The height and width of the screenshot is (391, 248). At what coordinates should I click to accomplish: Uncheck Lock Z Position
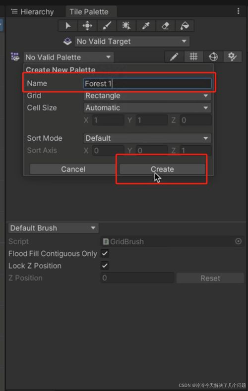[x=105, y=266]
